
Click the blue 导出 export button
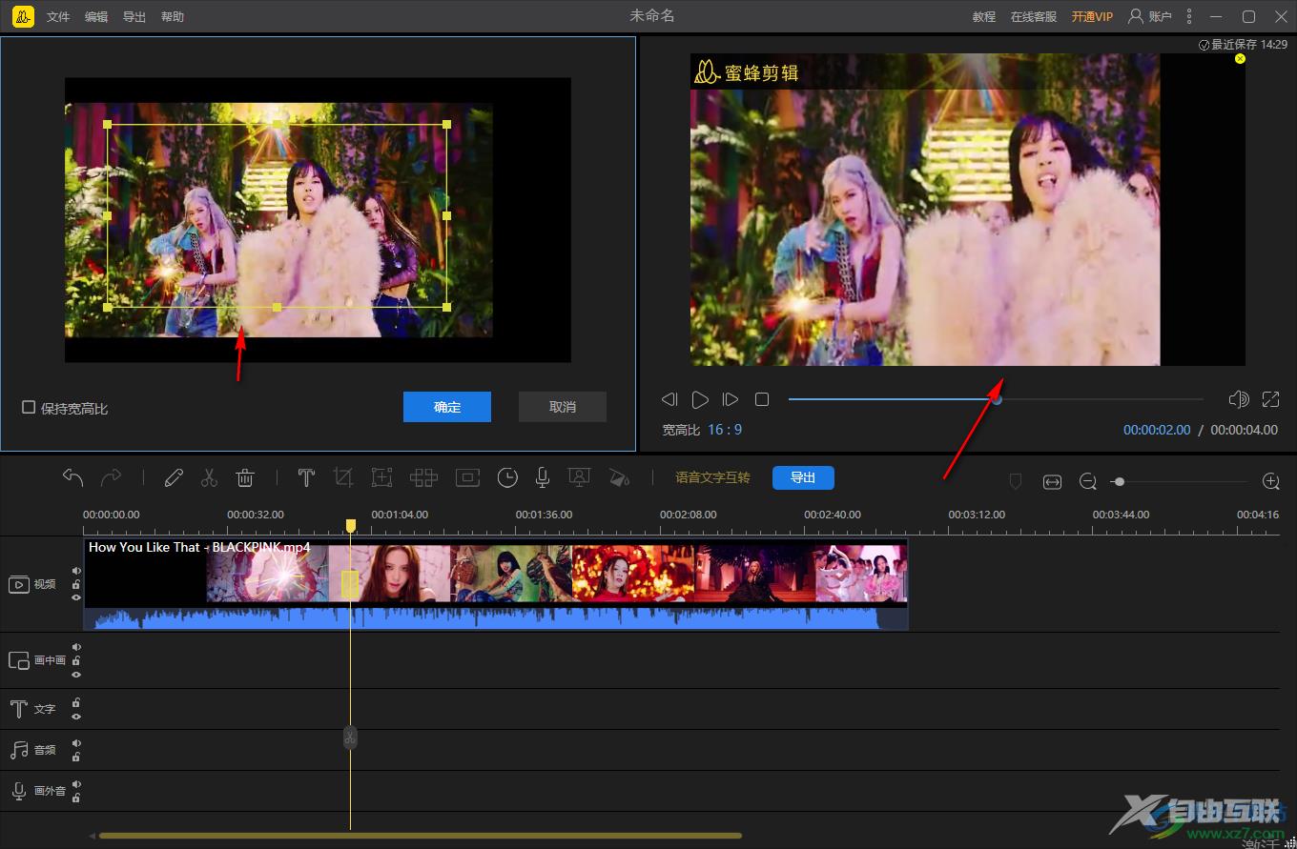point(803,477)
